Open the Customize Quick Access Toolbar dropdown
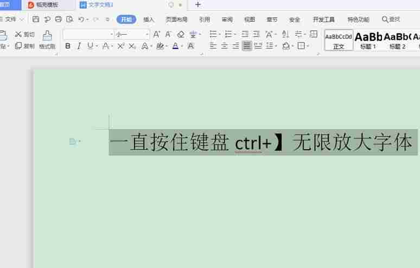This screenshot has height=268, width=420. coord(107,20)
